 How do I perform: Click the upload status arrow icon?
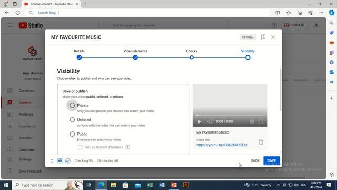52,160
